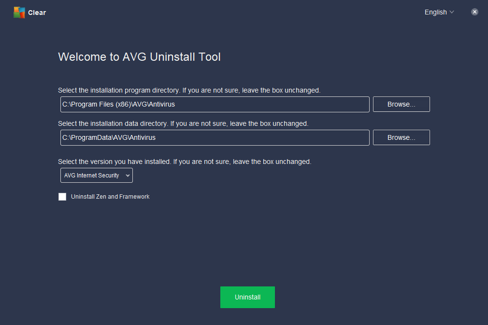Click the Uninstall Zen and Framework label
Screen dimensions: 488x325
[x=110, y=197]
